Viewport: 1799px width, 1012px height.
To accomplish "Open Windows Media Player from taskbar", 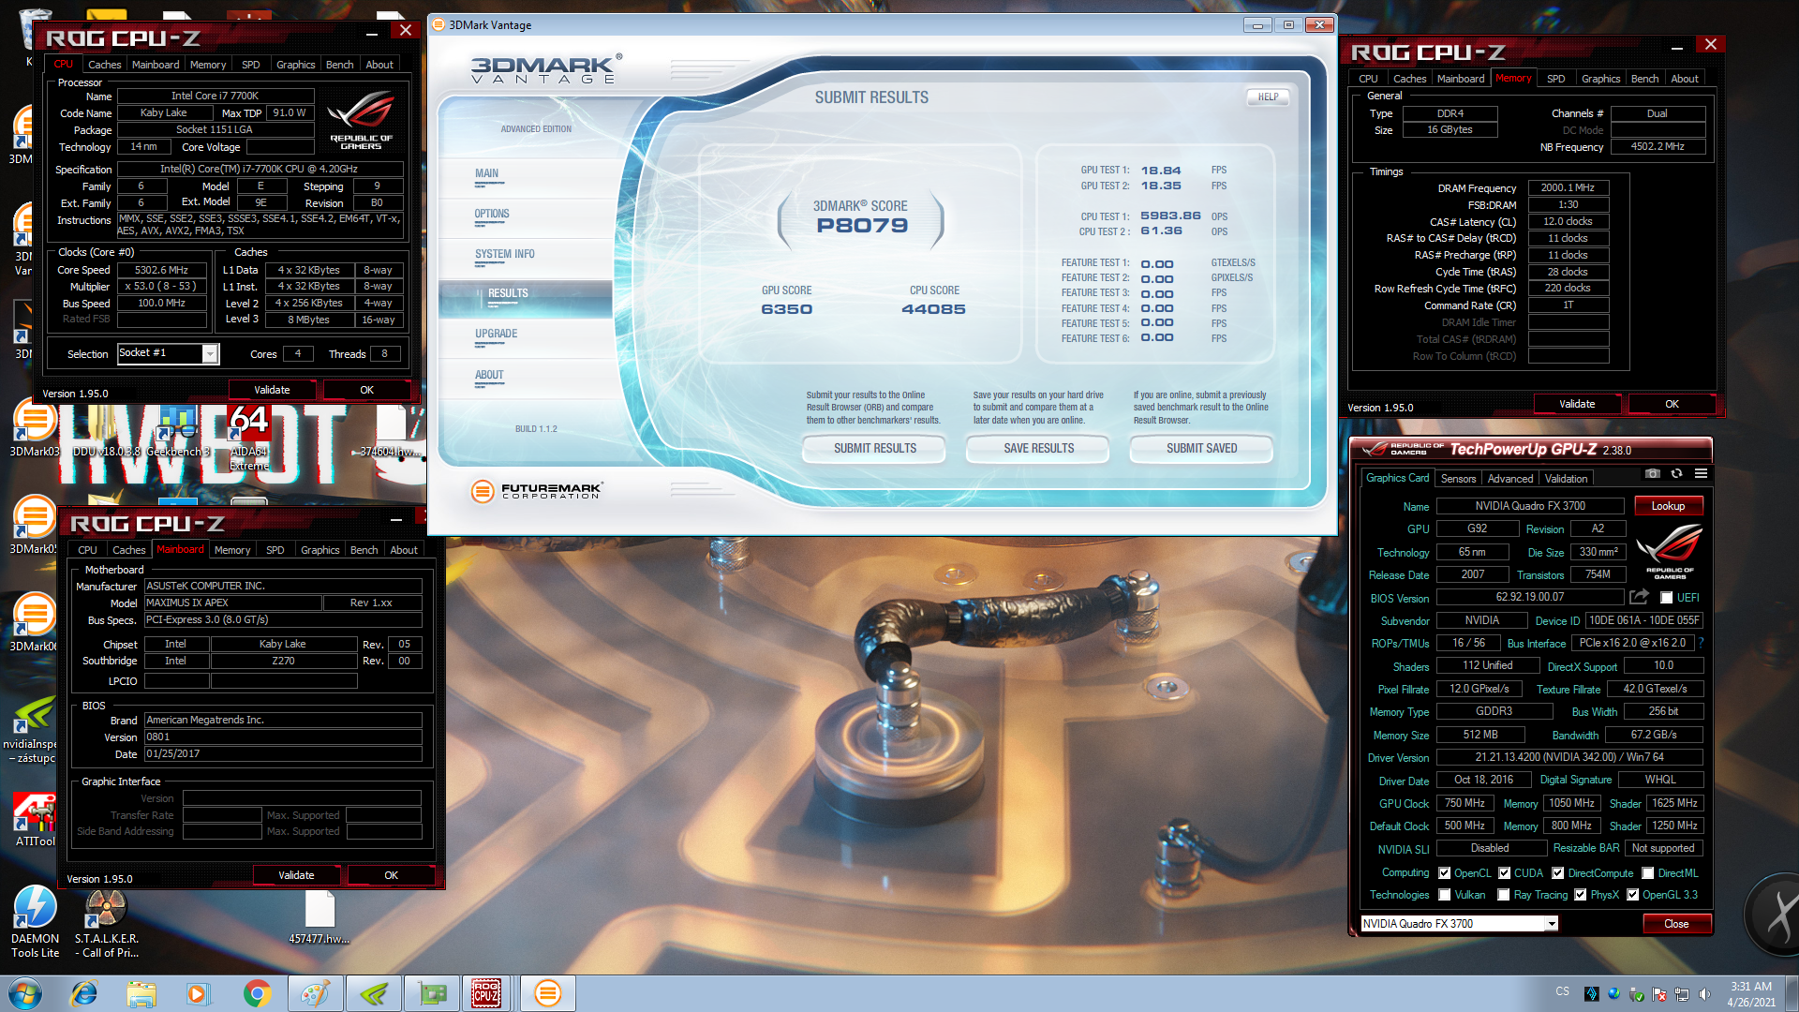I will [x=198, y=993].
